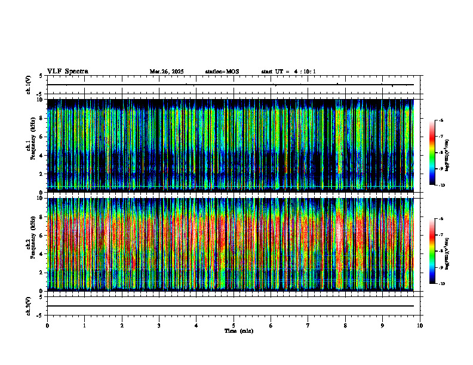The height and width of the screenshot is (365, 473).
Task: Click tick label "5" on the Time axis
Action: pos(234,326)
